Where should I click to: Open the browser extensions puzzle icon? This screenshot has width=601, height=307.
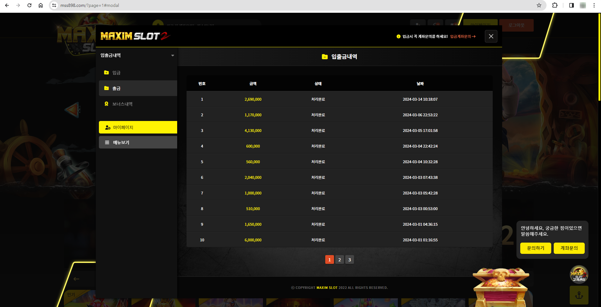(555, 5)
